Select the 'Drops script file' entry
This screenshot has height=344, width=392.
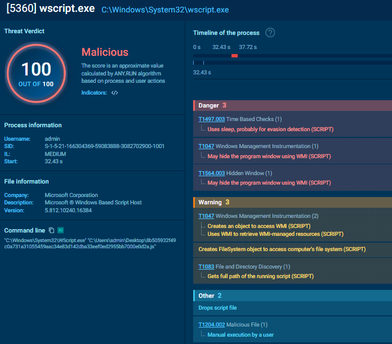click(217, 308)
